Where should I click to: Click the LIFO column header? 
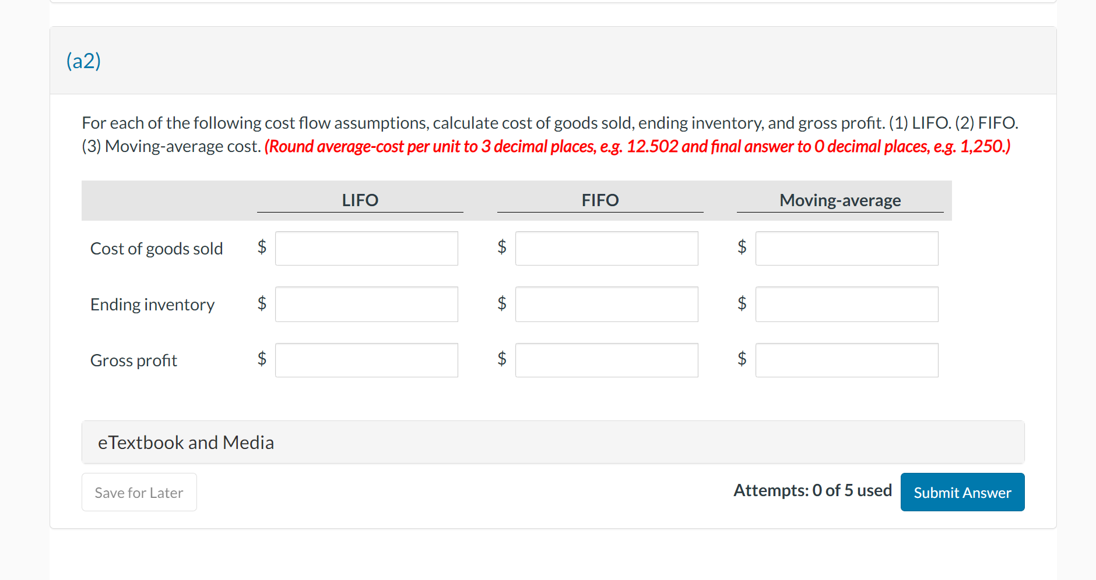click(x=360, y=200)
